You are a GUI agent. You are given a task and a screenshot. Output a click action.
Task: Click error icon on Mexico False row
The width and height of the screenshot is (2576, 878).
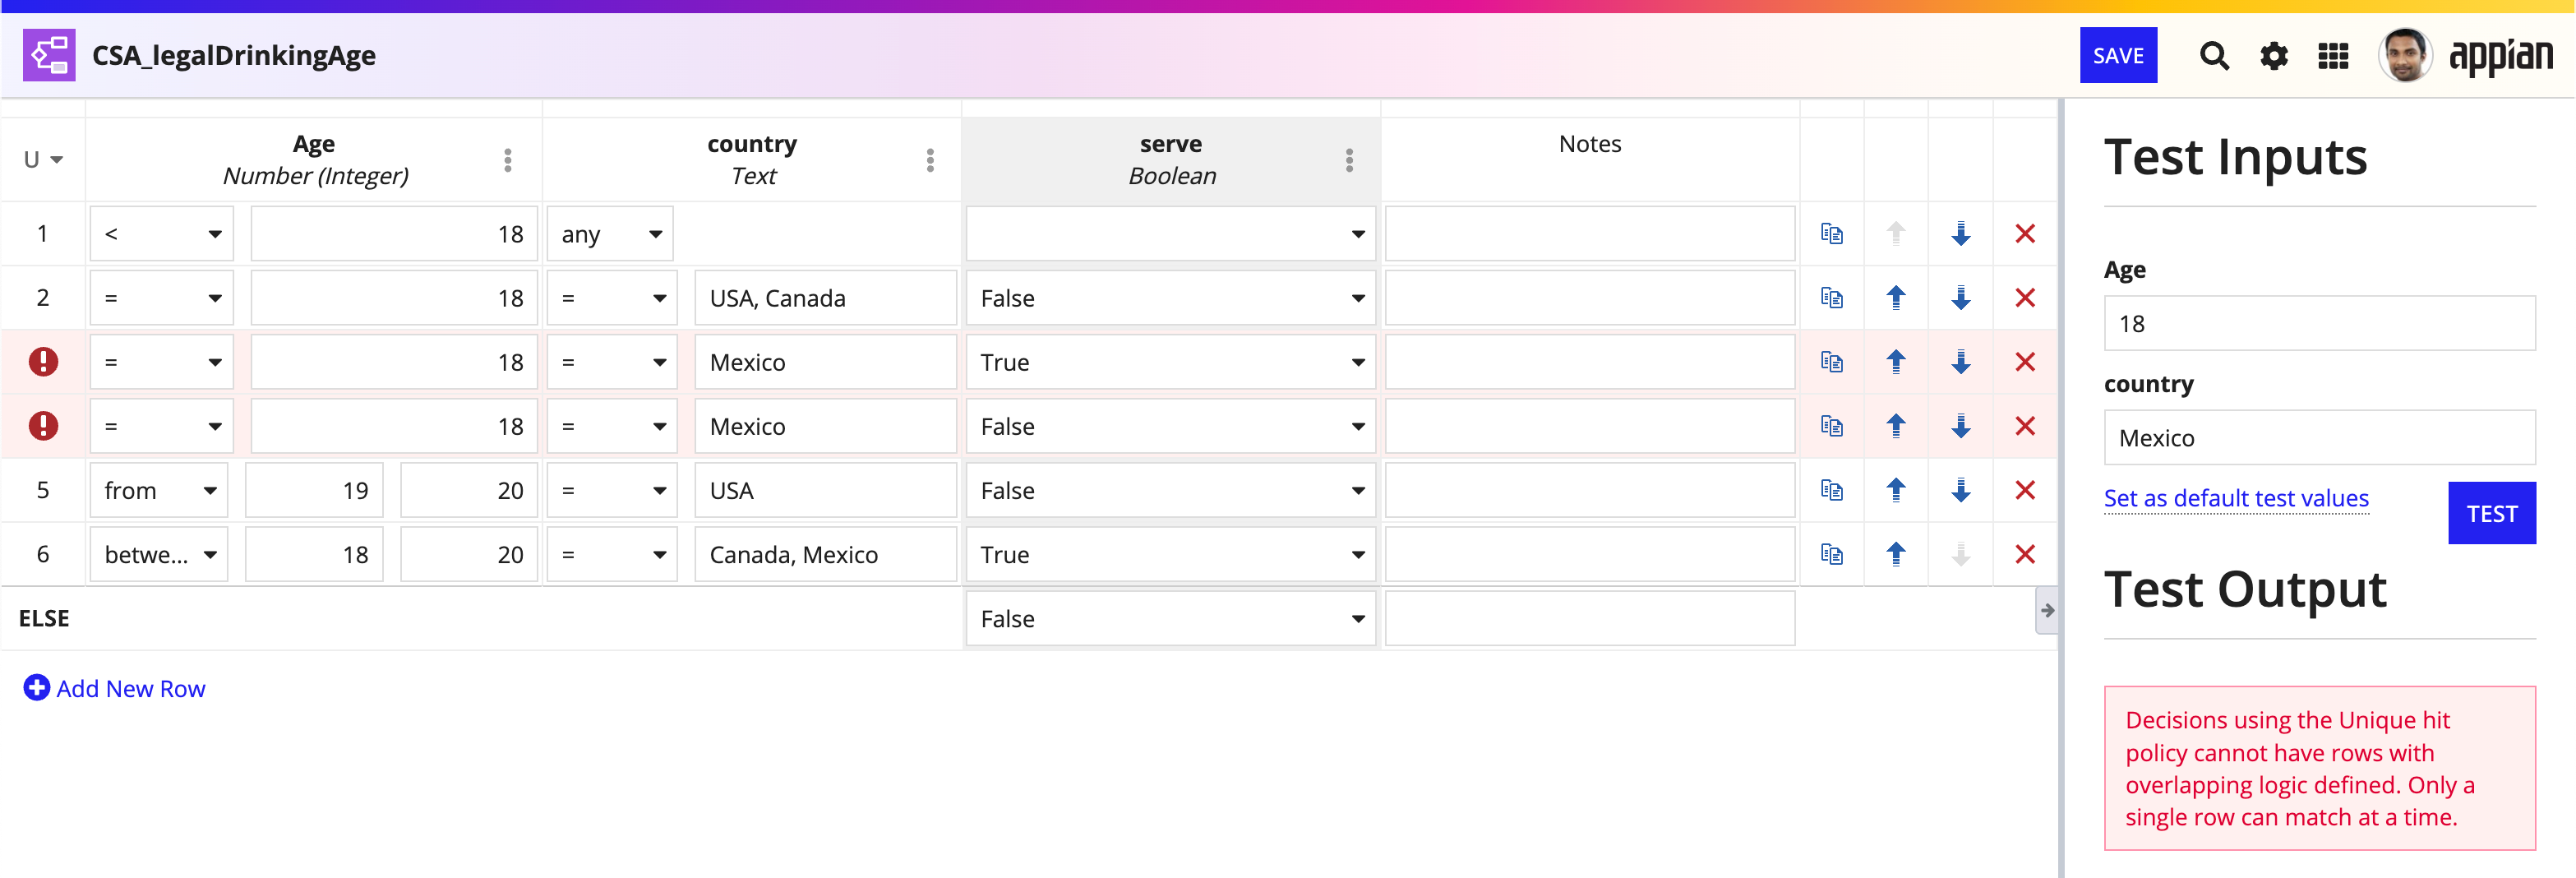(43, 426)
